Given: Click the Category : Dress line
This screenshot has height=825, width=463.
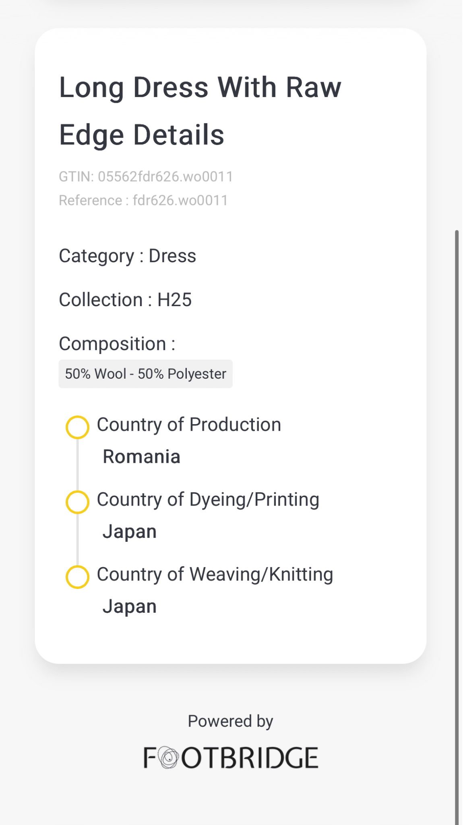Looking at the screenshot, I should click(127, 256).
